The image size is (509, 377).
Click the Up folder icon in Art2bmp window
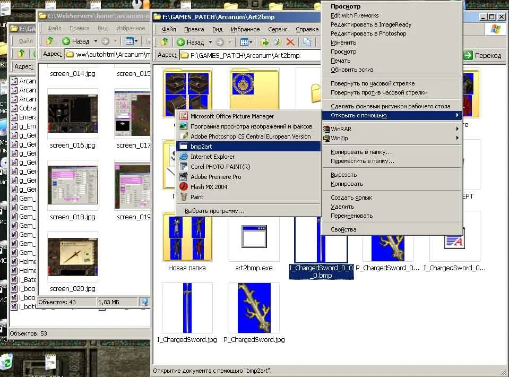point(164,42)
